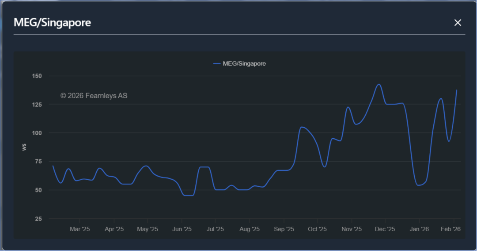Viewport: 477px width, 251px height.
Task: Click the May '25 axis label
Action: coord(148,229)
